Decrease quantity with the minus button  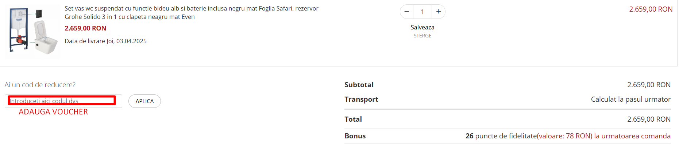407,12
